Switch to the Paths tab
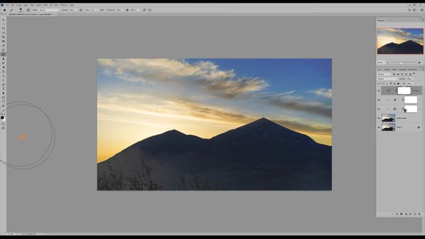The height and width of the screenshot is (239, 425). (x=394, y=70)
